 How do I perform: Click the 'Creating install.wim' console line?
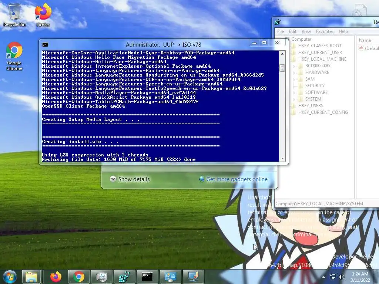tap(80, 142)
